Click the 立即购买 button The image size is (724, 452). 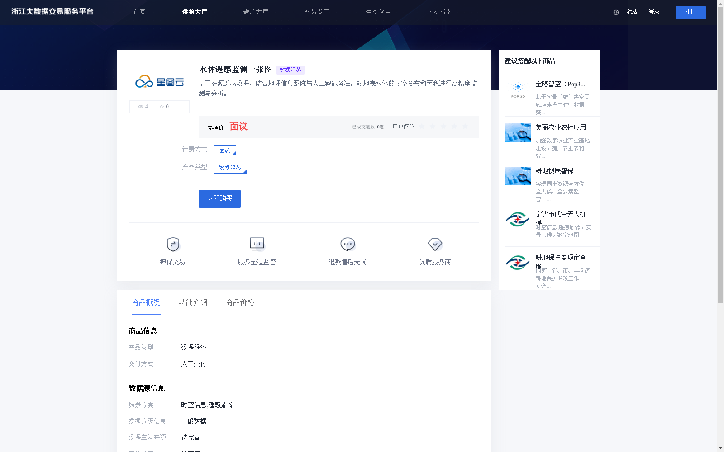219,199
